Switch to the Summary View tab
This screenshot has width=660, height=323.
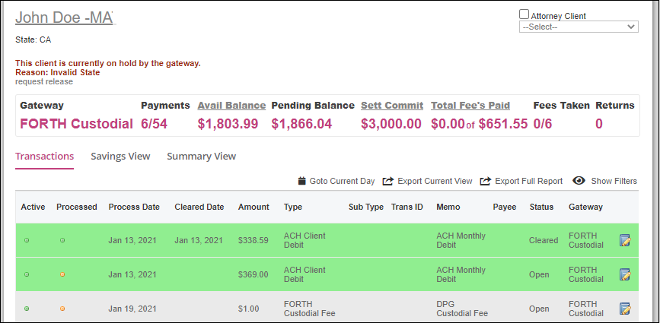(201, 157)
